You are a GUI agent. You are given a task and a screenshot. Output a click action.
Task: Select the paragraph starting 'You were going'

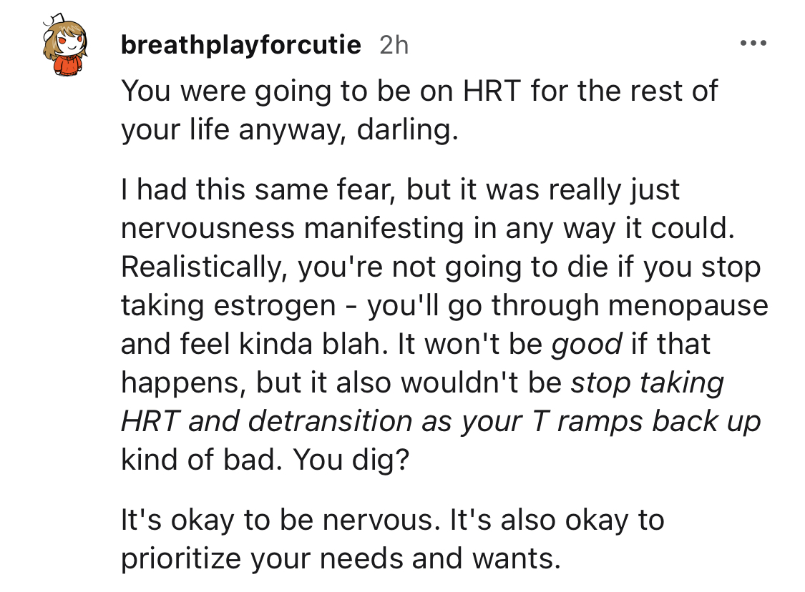pos(419,110)
